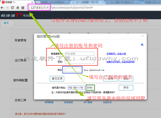Image resolution: width=161 pixels, height=118 pixels.
Task: Focus the 密码 password field
Action: tap(79, 62)
